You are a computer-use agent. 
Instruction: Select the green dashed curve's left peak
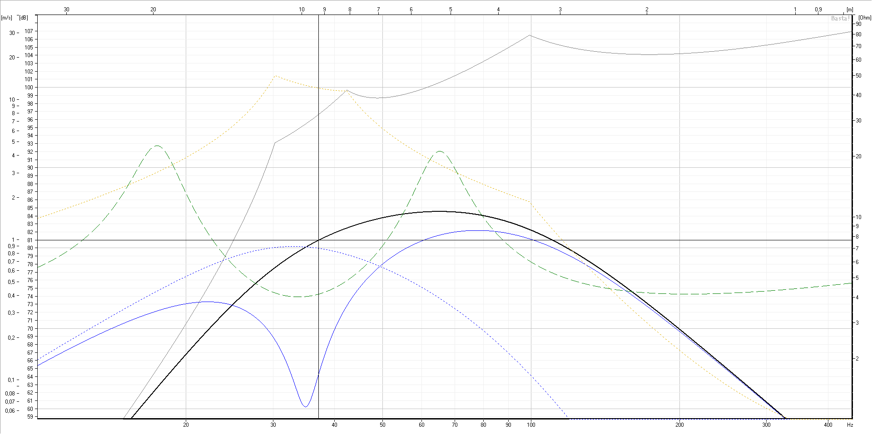coord(157,146)
